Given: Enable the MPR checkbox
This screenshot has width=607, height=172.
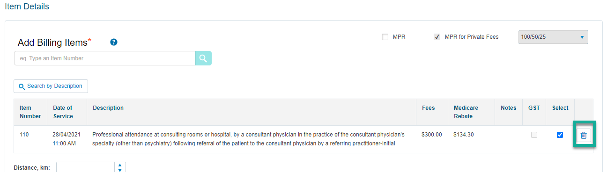Looking at the screenshot, I should coord(385,37).
